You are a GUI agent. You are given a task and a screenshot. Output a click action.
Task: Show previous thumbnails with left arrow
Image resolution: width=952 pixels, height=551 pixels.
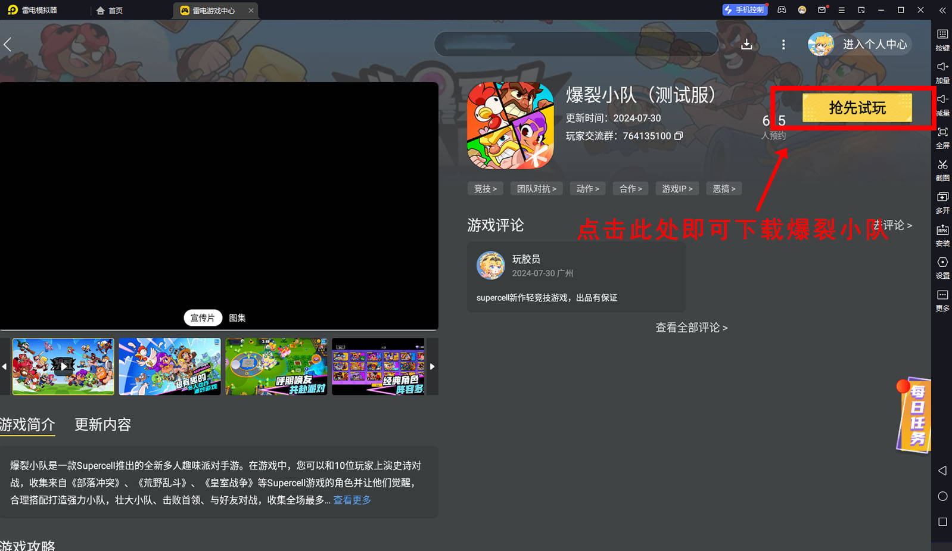tap(5, 366)
